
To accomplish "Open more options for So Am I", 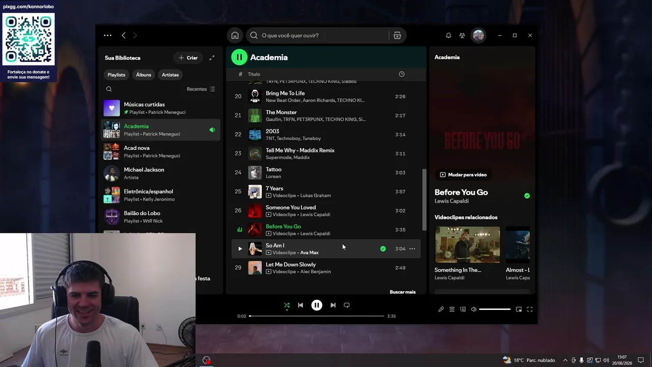I will click(x=412, y=249).
